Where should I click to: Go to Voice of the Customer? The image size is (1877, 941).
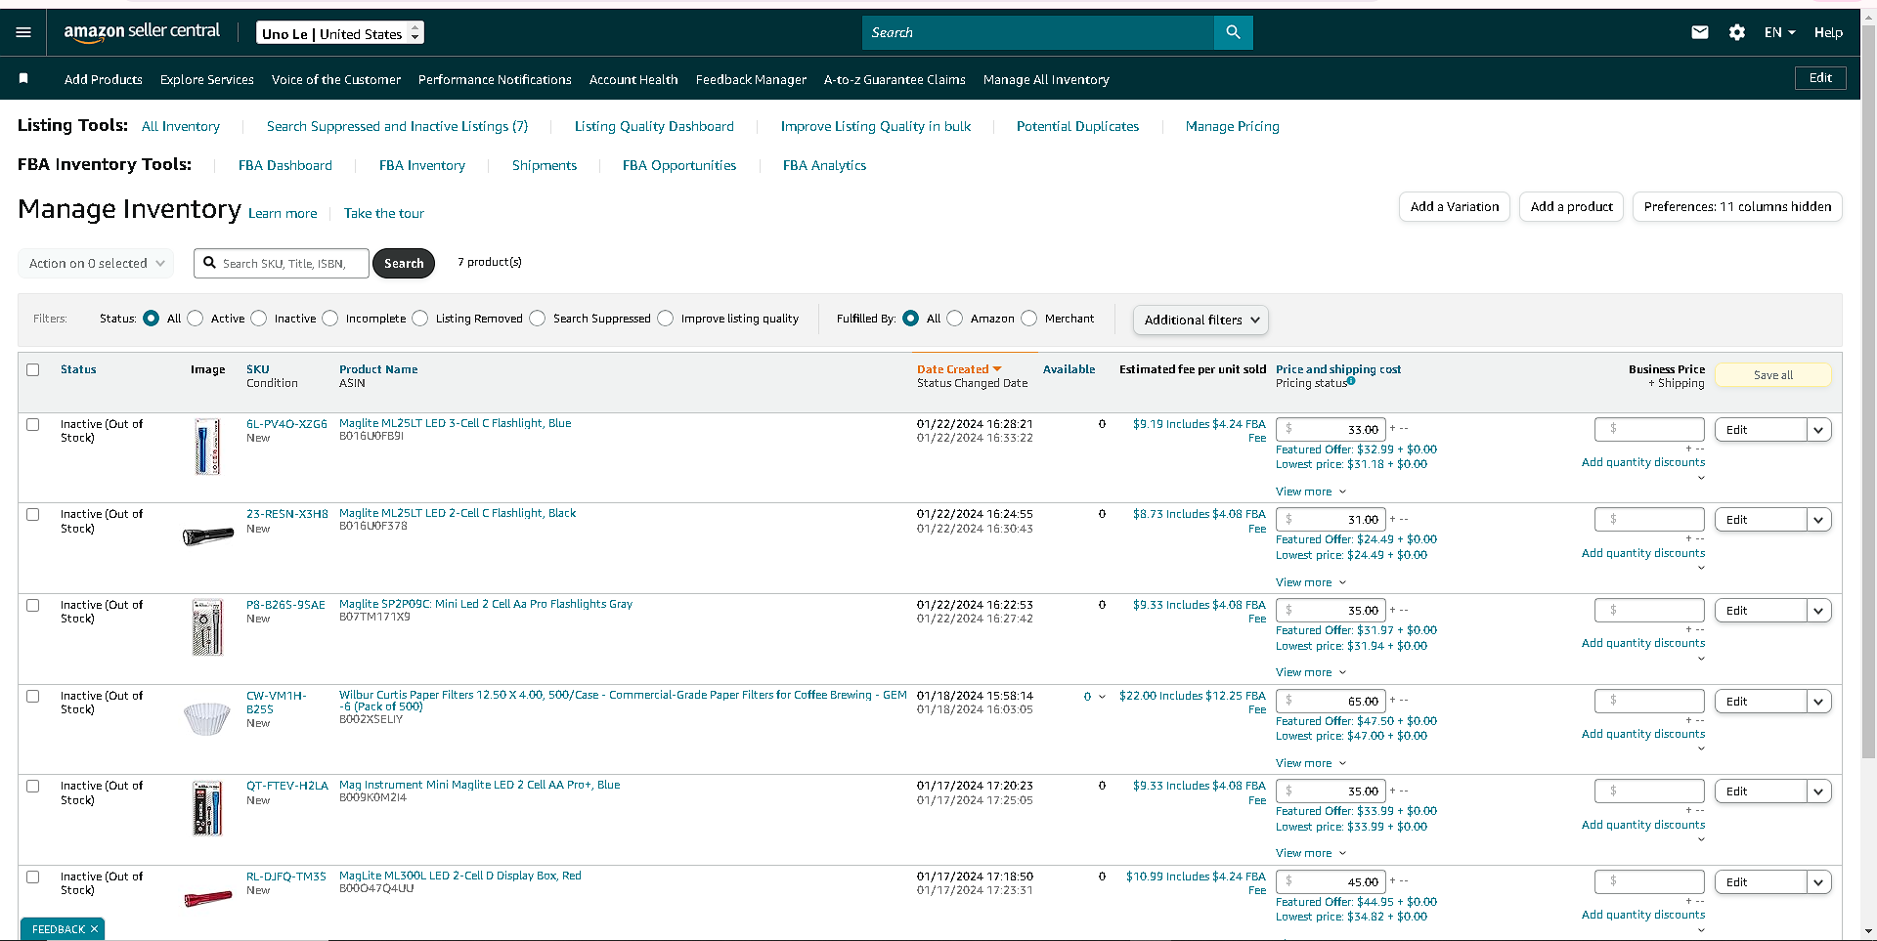[336, 79]
